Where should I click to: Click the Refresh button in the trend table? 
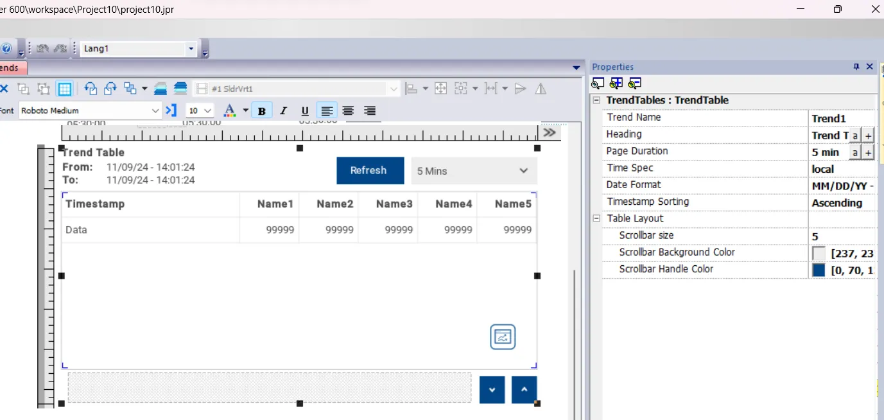(370, 170)
